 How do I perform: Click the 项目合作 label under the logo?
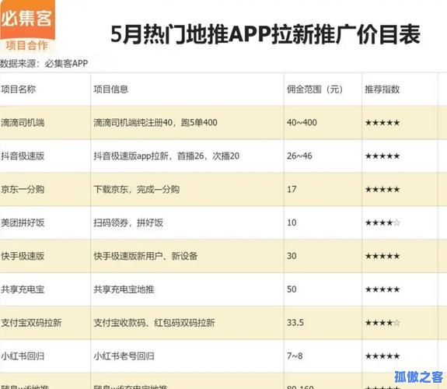tap(26, 45)
